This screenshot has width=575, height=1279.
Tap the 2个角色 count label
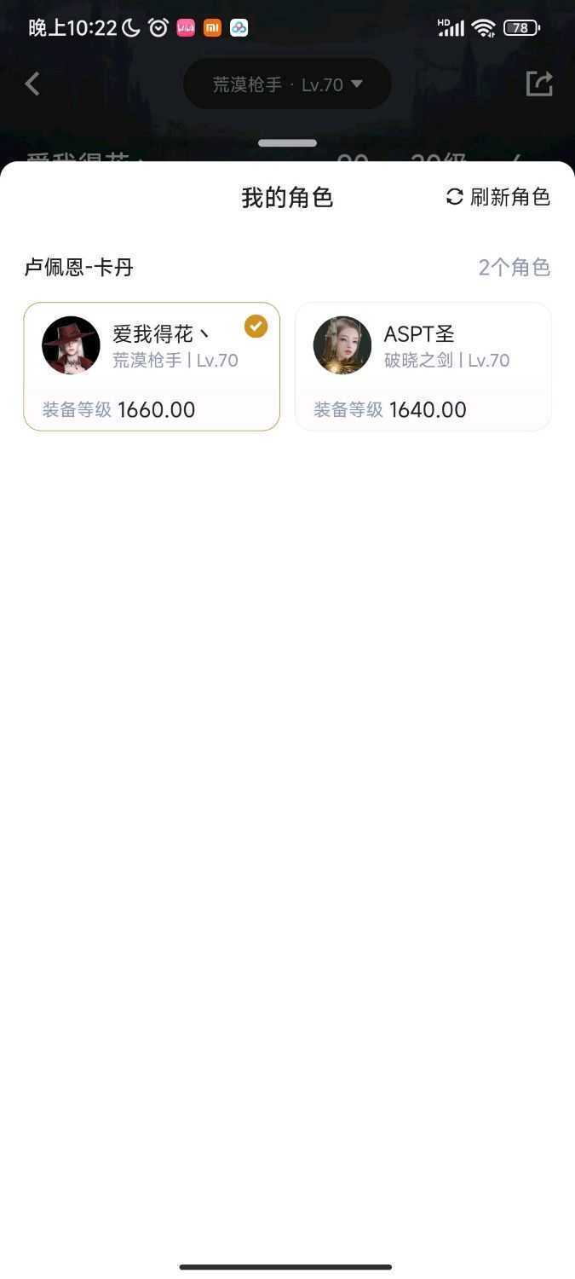[x=514, y=268]
